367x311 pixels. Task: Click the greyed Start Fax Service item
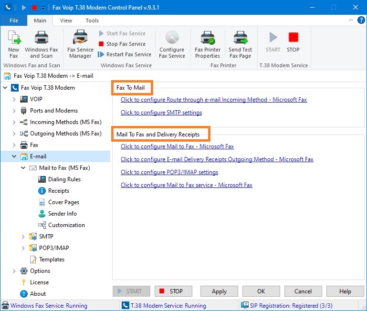click(x=122, y=33)
